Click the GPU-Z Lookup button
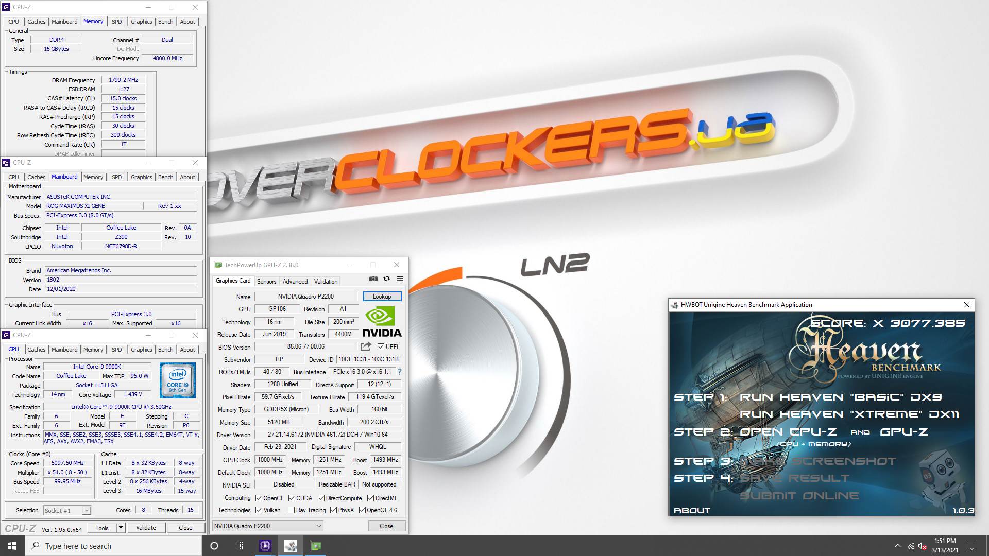Screen dimensions: 989x556 (x=382, y=297)
